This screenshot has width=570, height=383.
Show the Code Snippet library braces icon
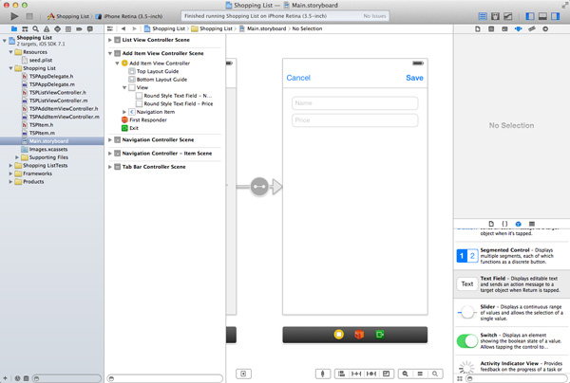[504, 224]
